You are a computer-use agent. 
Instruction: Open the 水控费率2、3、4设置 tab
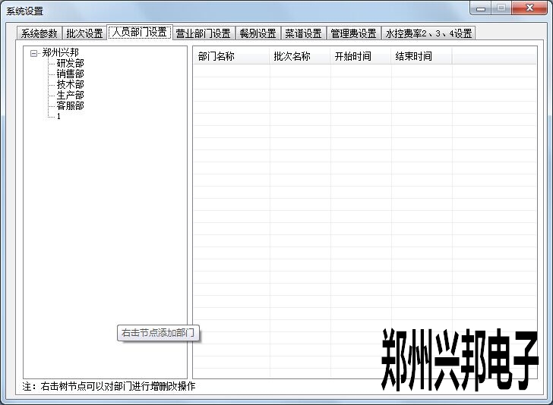tap(428, 33)
